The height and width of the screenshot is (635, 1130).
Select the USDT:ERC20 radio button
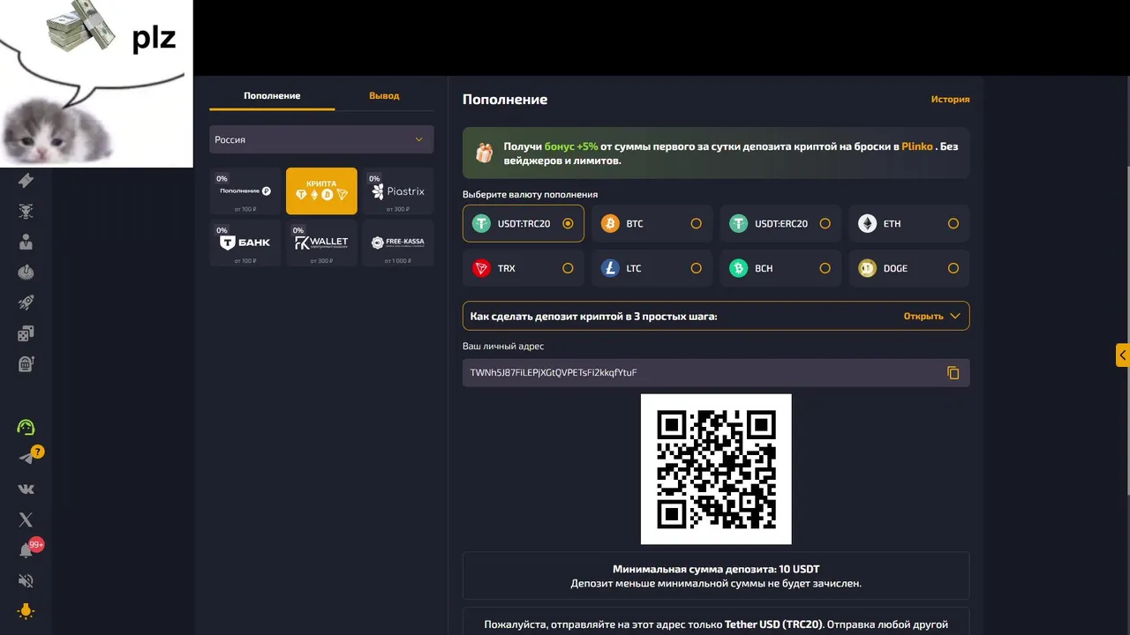tap(825, 224)
